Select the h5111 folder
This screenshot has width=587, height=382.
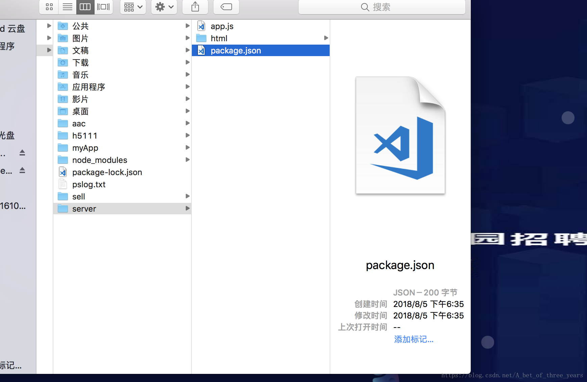click(x=122, y=136)
